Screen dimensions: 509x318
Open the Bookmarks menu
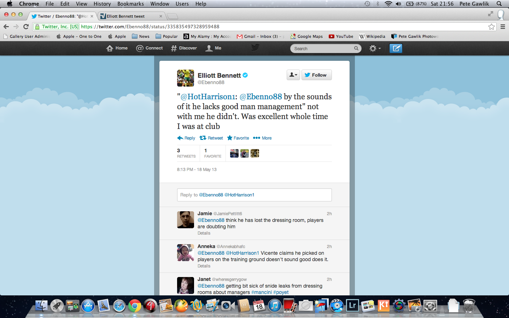pyautogui.click(x=130, y=4)
